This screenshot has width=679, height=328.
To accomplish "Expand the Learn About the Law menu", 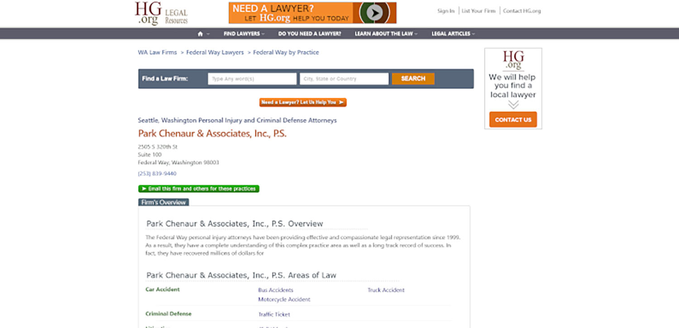I will click(x=386, y=34).
